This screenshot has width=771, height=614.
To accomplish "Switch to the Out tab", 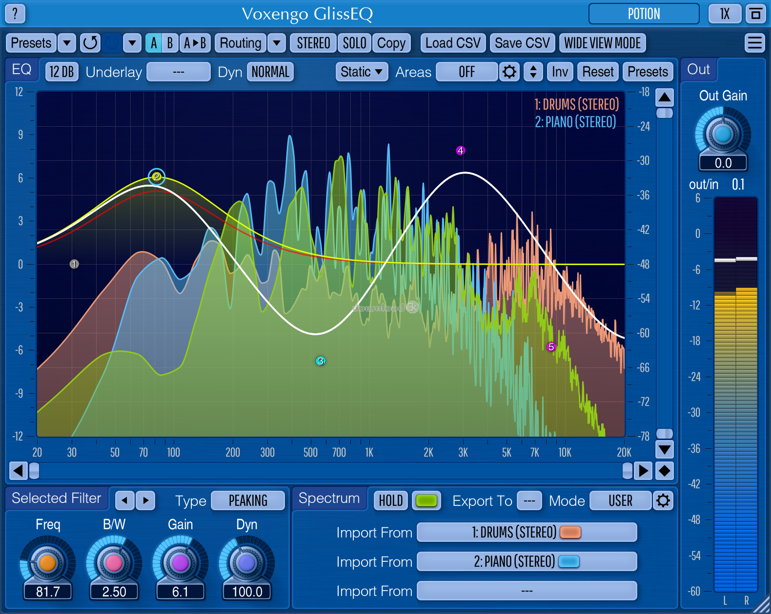I will point(698,69).
